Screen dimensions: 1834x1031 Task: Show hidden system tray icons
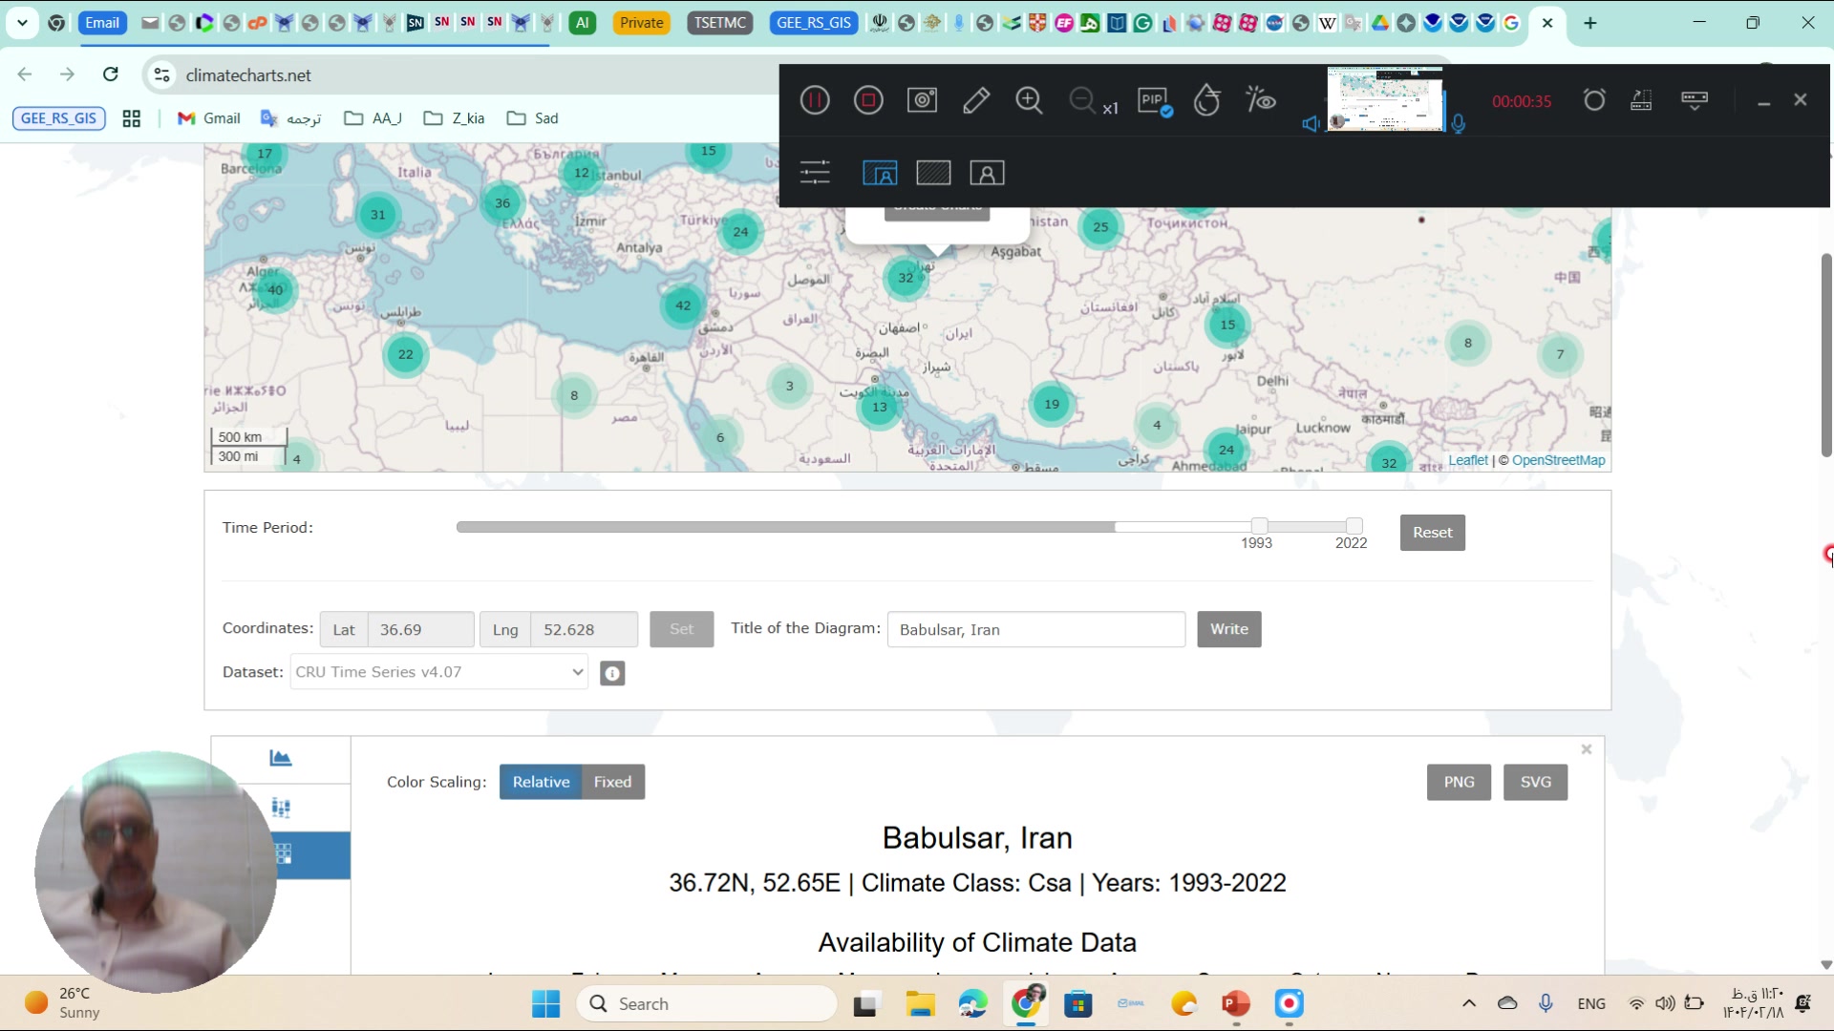point(1469,1003)
